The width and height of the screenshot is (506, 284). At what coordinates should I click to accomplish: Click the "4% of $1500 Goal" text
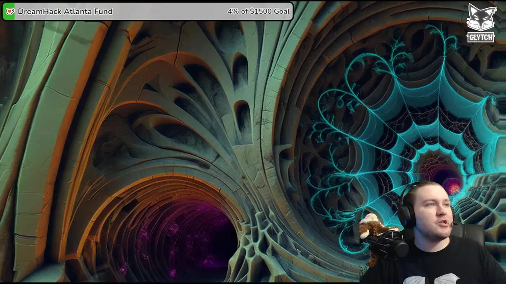(259, 11)
